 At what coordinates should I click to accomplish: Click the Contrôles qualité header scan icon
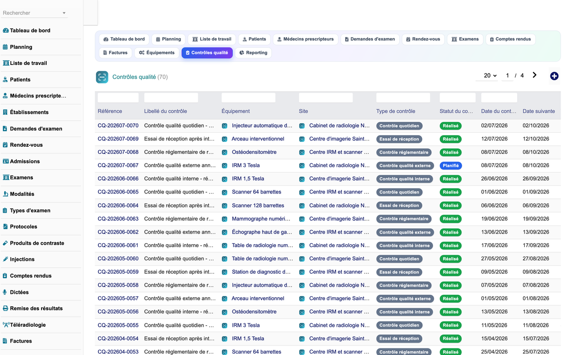[102, 77]
